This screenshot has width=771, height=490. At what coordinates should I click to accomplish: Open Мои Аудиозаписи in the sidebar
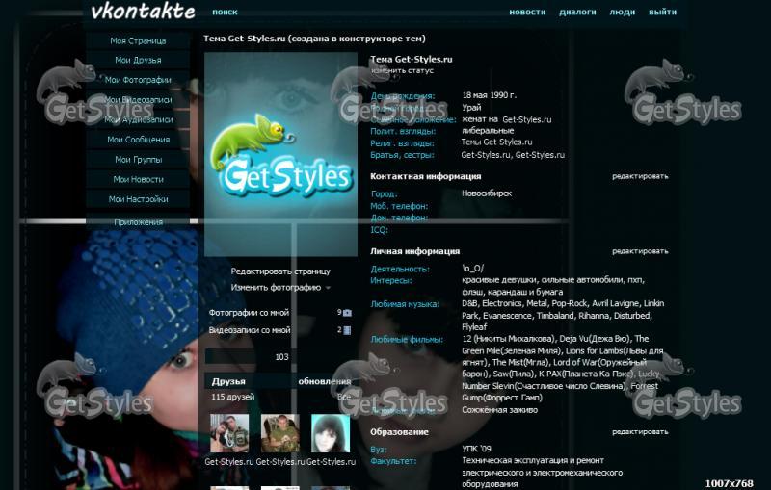point(138,119)
